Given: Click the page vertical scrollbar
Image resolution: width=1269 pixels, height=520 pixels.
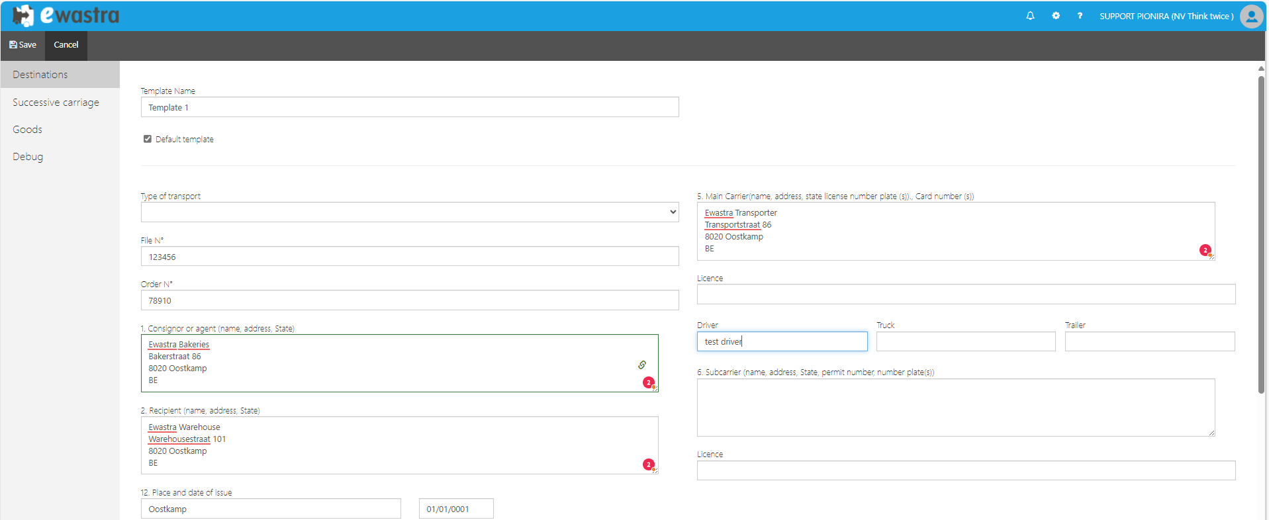Looking at the screenshot, I should (x=1261, y=232).
